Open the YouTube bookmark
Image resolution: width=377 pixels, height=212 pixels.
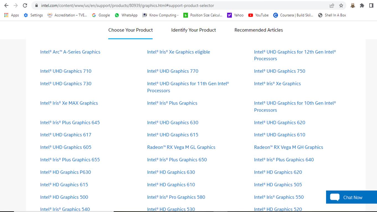click(x=258, y=15)
